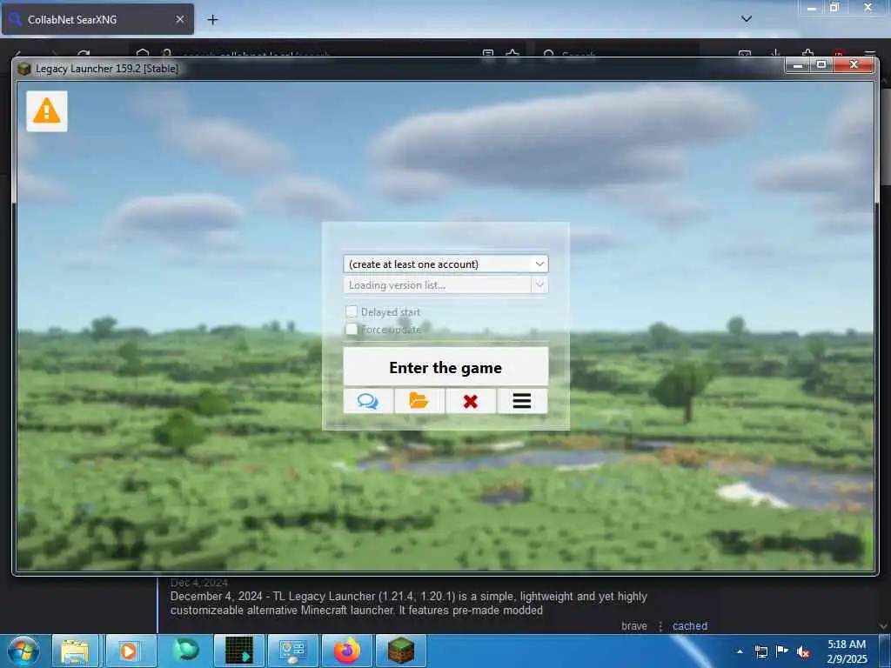Show hidden system tray icons

point(740,651)
